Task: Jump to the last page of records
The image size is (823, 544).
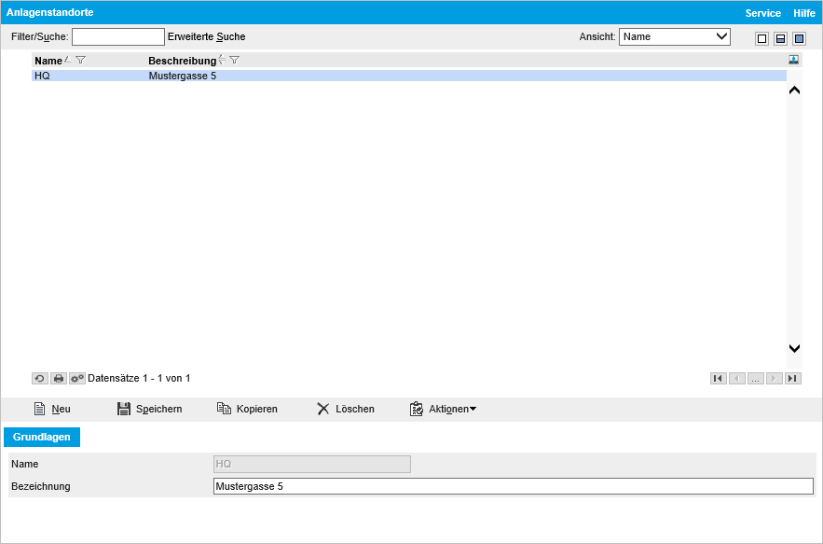Action: point(793,378)
